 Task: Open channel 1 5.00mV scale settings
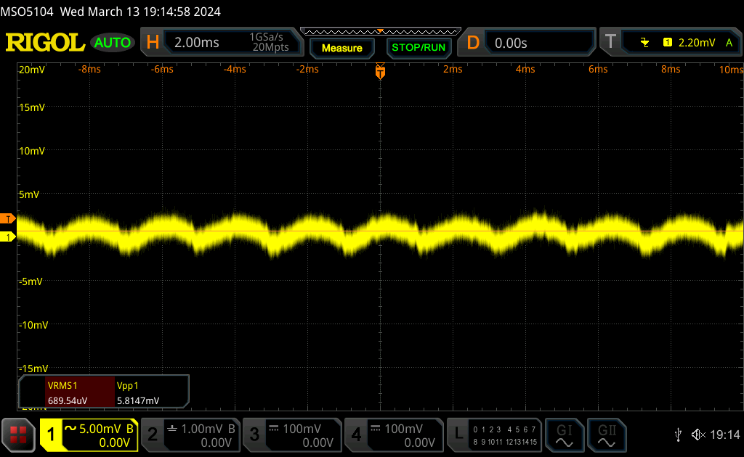[x=100, y=435]
